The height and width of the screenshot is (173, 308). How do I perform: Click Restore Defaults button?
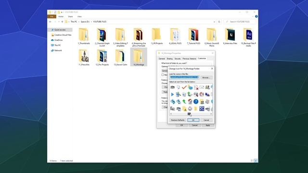click(178, 120)
